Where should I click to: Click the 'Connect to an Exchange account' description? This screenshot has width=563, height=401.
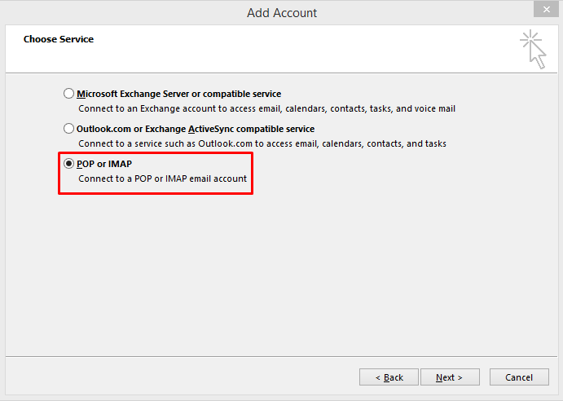(x=266, y=108)
